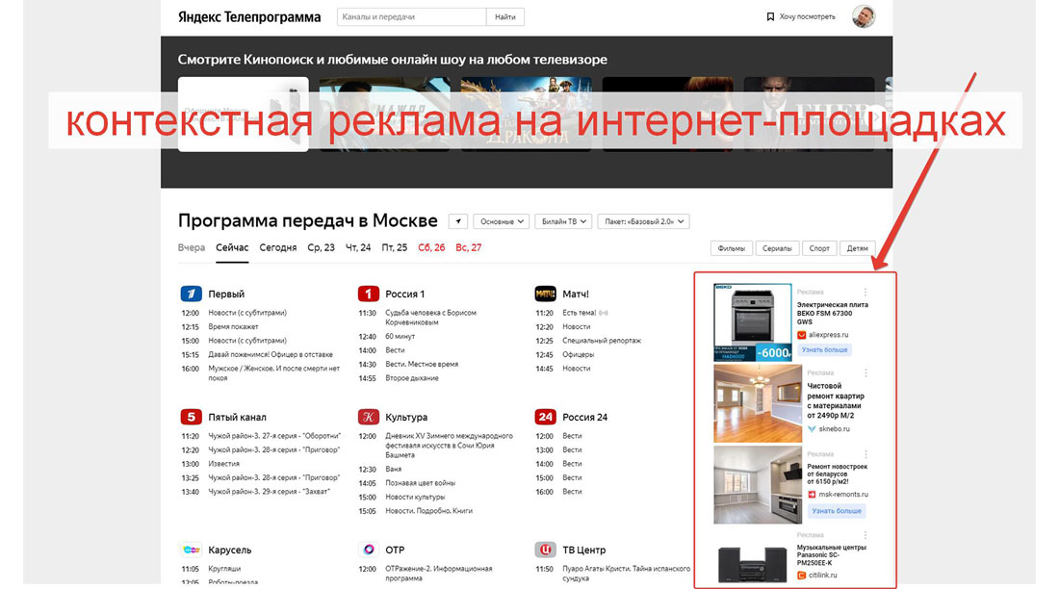Open the Специальный репортаж programme
The image size is (1059, 589).
point(602,341)
